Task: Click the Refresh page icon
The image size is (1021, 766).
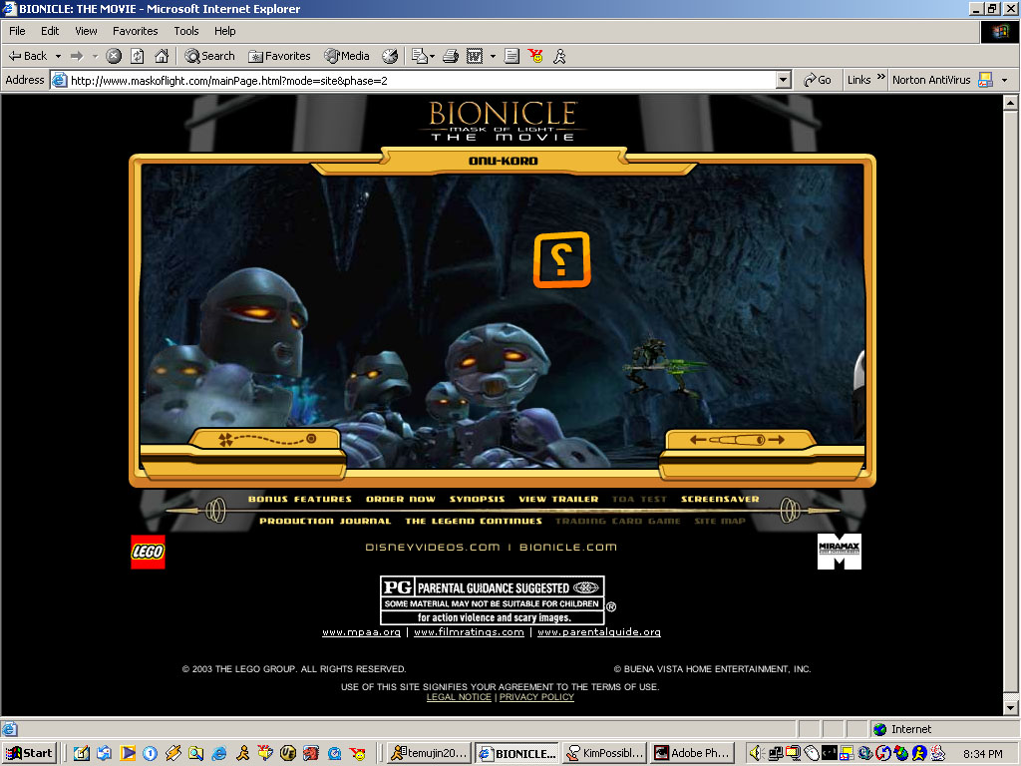Action: pyautogui.click(x=138, y=56)
